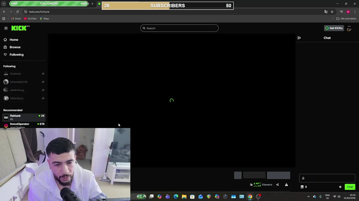Open albdinthug's followed channel
This screenshot has width=359, height=201.
(17, 90)
